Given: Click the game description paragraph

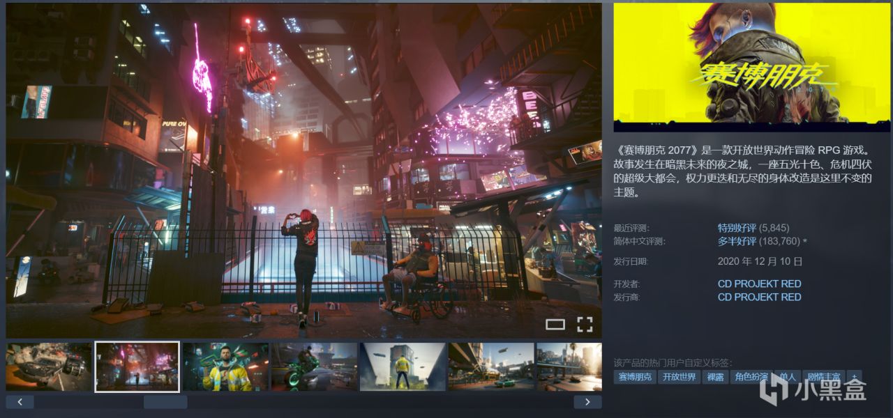Looking at the screenshot, I should (x=742, y=171).
